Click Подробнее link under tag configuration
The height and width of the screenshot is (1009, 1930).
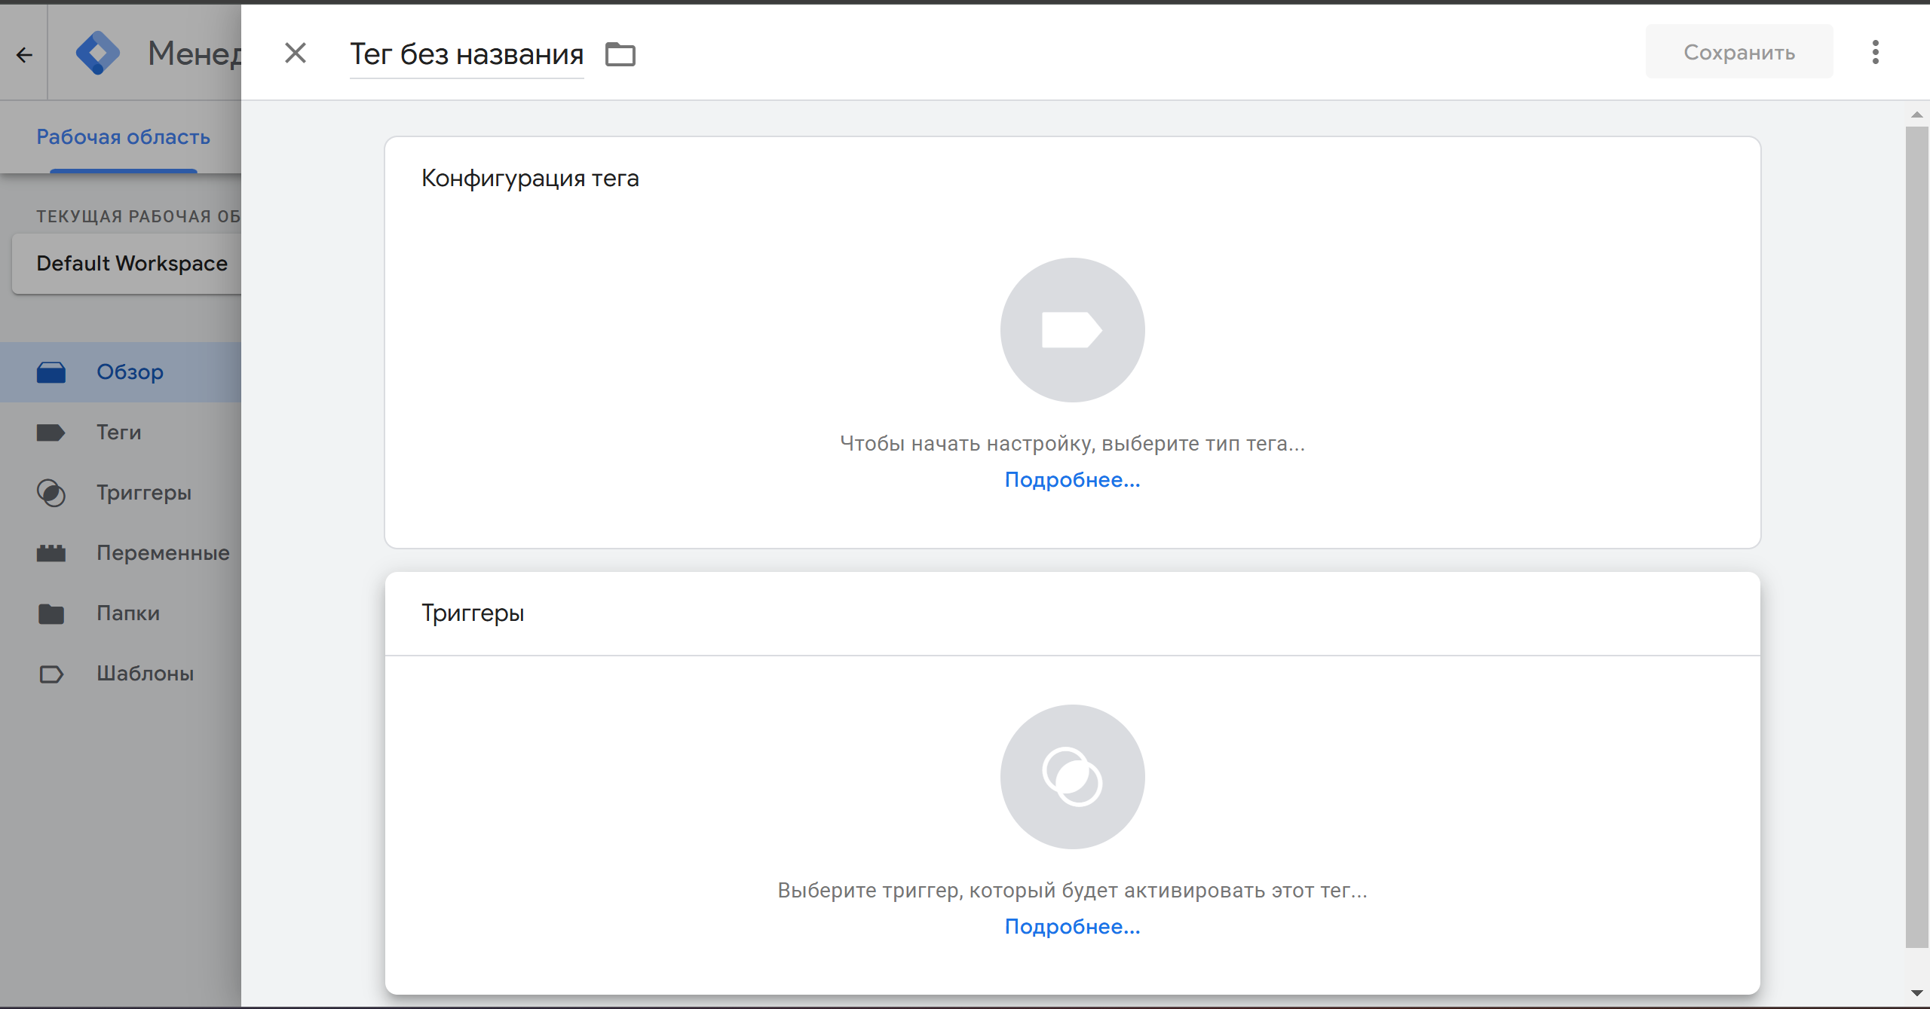(1072, 480)
